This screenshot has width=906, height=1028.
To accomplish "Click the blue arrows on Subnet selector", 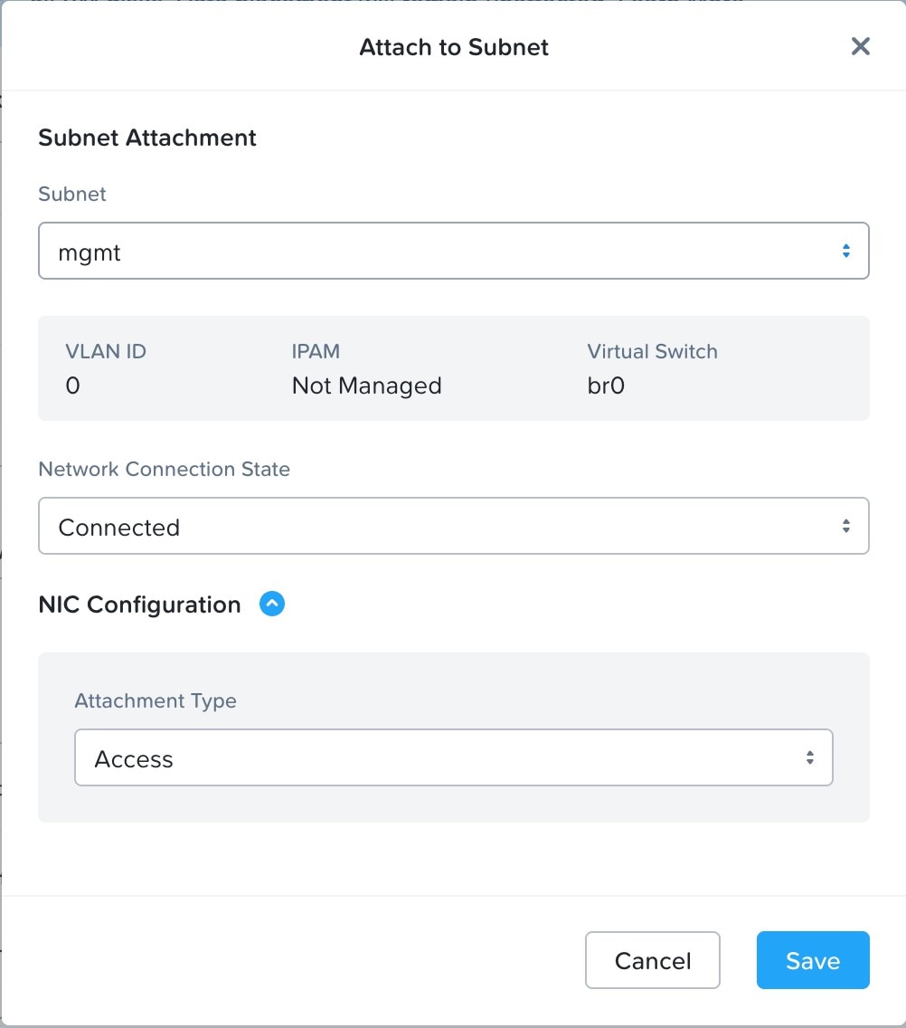I will pos(845,252).
